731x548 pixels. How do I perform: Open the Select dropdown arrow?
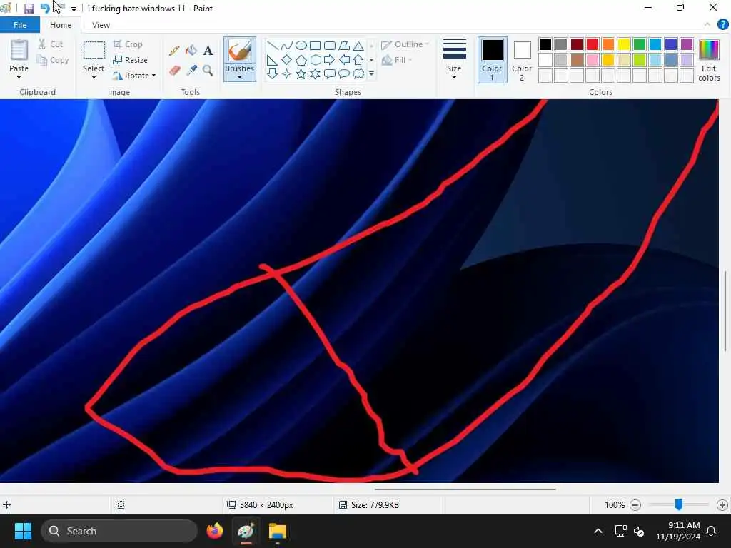(x=94, y=77)
